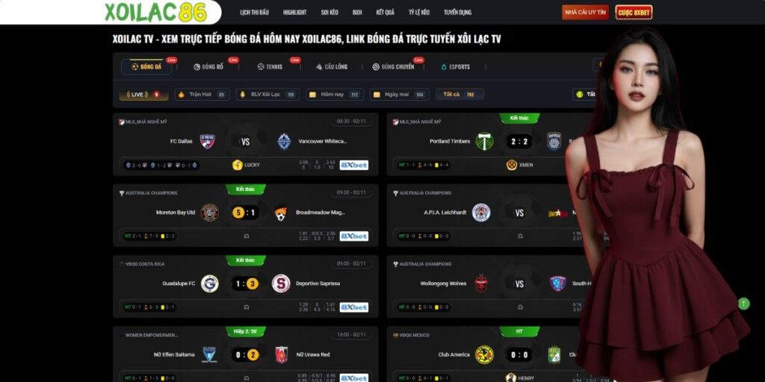Click the Vancouver Whitecaps team crest
This screenshot has height=382, width=765.
pyautogui.click(x=284, y=141)
